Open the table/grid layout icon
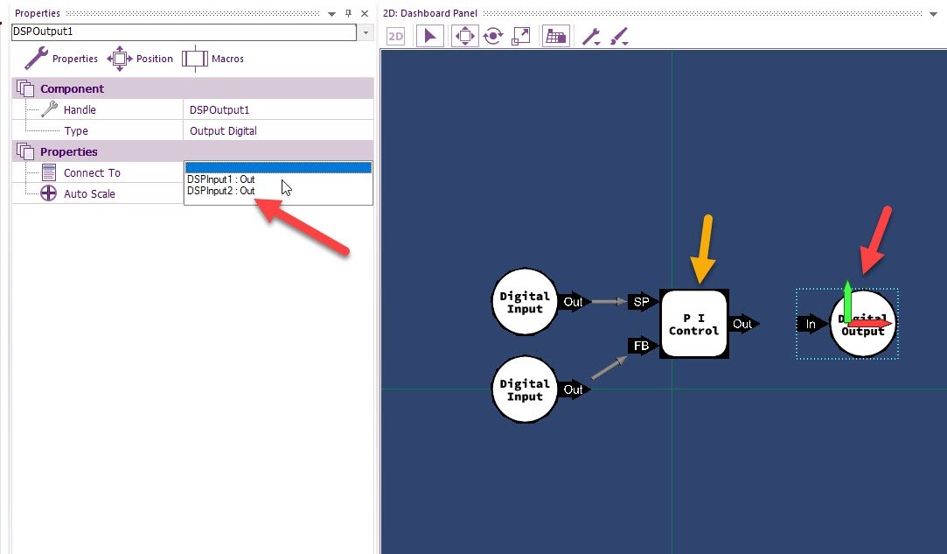 click(555, 36)
